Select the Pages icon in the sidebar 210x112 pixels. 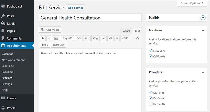point(3,31)
